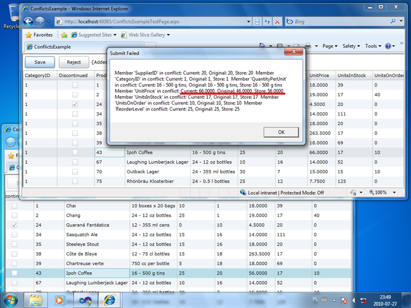Screen dimensions: 411x308
Task: Open the Suggested Sites link
Action: (x=94, y=35)
